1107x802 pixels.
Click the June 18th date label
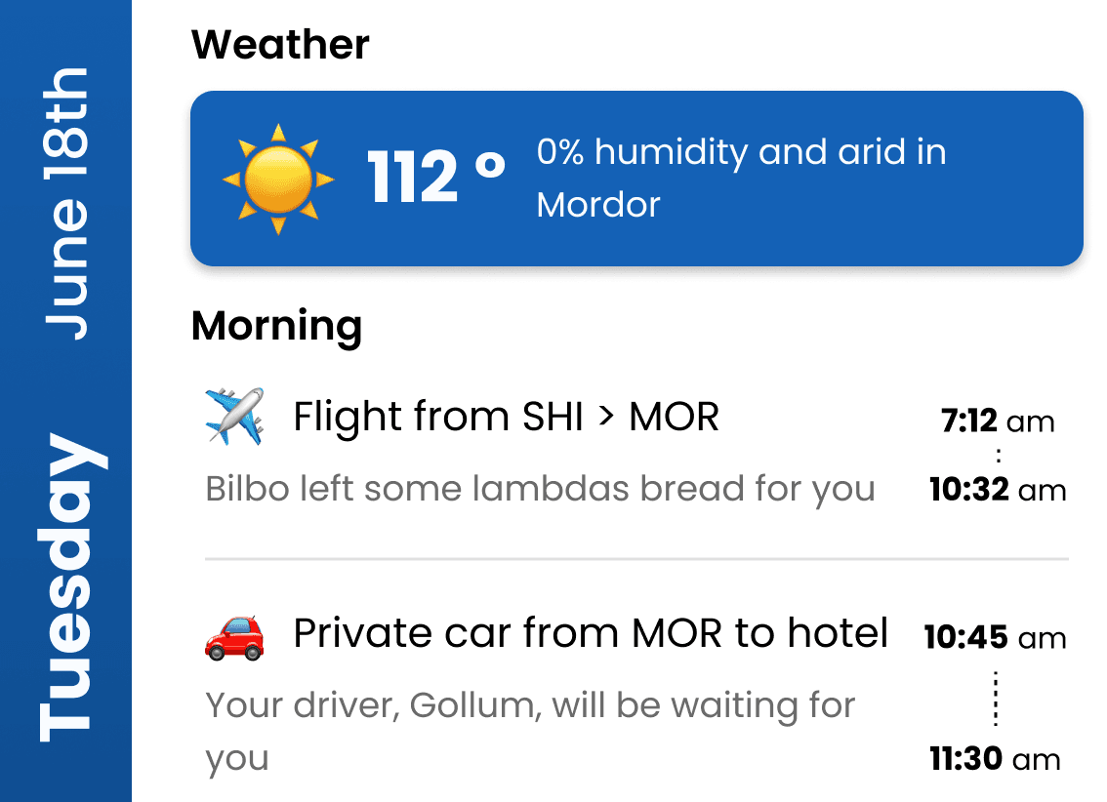pyautogui.click(x=65, y=205)
